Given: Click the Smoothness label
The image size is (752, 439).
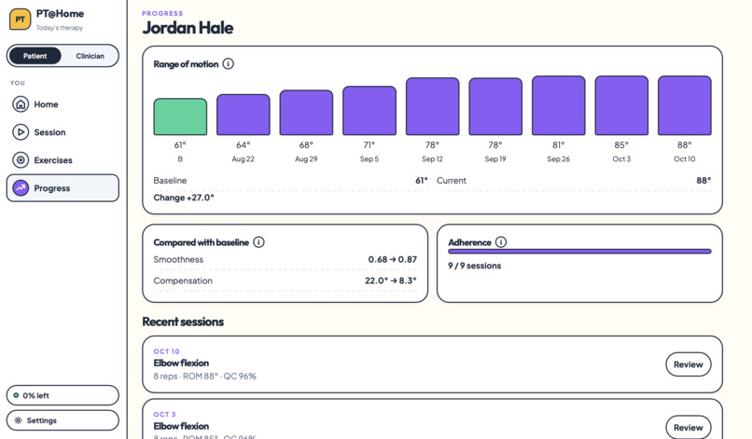Looking at the screenshot, I should pos(178,259).
